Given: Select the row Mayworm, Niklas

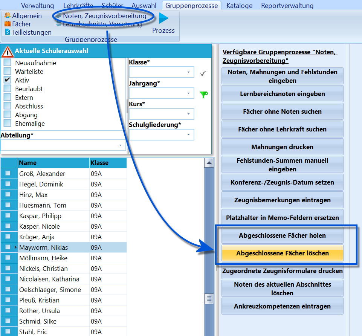Looking at the screenshot, I should pos(64,247).
